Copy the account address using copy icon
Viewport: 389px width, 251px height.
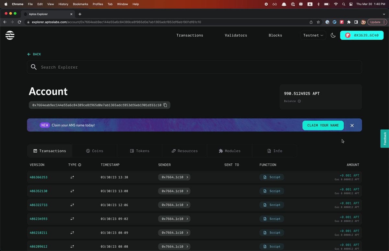(165, 105)
